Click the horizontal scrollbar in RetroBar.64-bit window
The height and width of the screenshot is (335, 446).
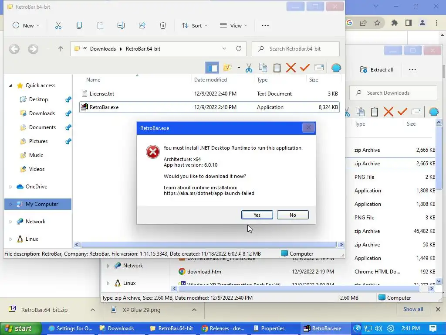[x=209, y=244]
